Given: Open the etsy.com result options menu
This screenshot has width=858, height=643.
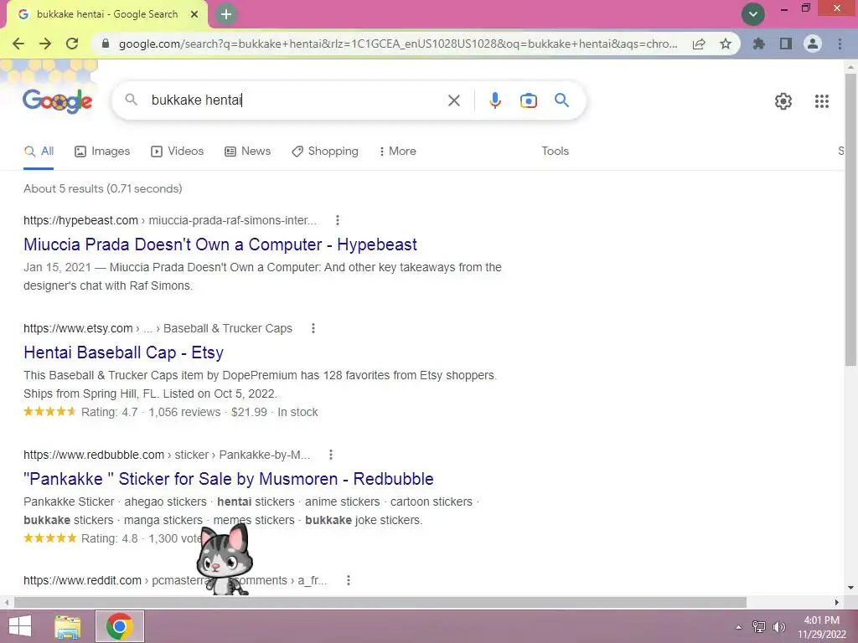Looking at the screenshot, I should point(313,328).
